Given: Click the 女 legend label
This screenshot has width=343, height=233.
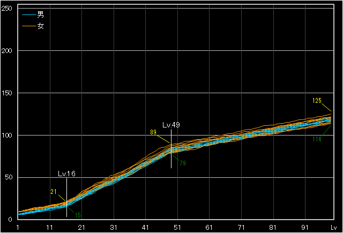Looking at the screenshot, I should pyautogui.click(x=41, y=26).
